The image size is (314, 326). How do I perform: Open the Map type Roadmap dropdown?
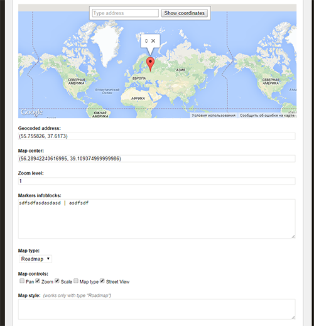(x=35, y=259)
